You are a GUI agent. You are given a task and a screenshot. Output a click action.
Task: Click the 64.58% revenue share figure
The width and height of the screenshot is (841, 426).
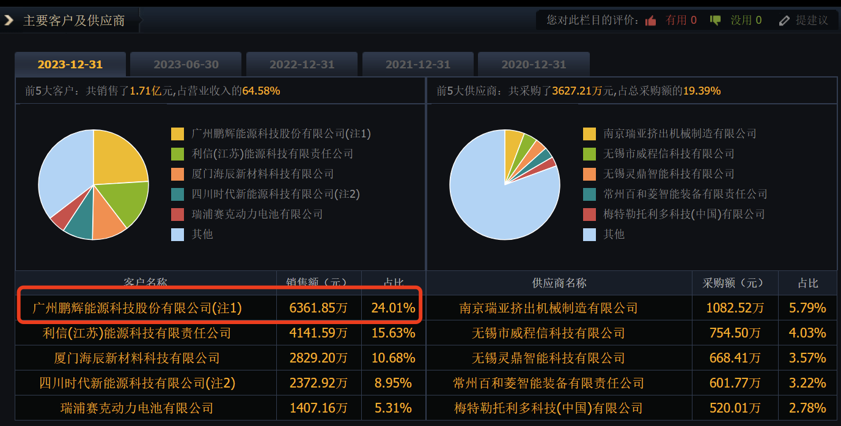[x=261, y=91]
